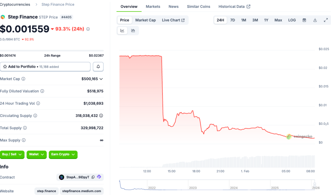Image resolution: width=331 pixels, height=195 pixels.
Task: Select the line chart view
Action: (x=122, y=30)
